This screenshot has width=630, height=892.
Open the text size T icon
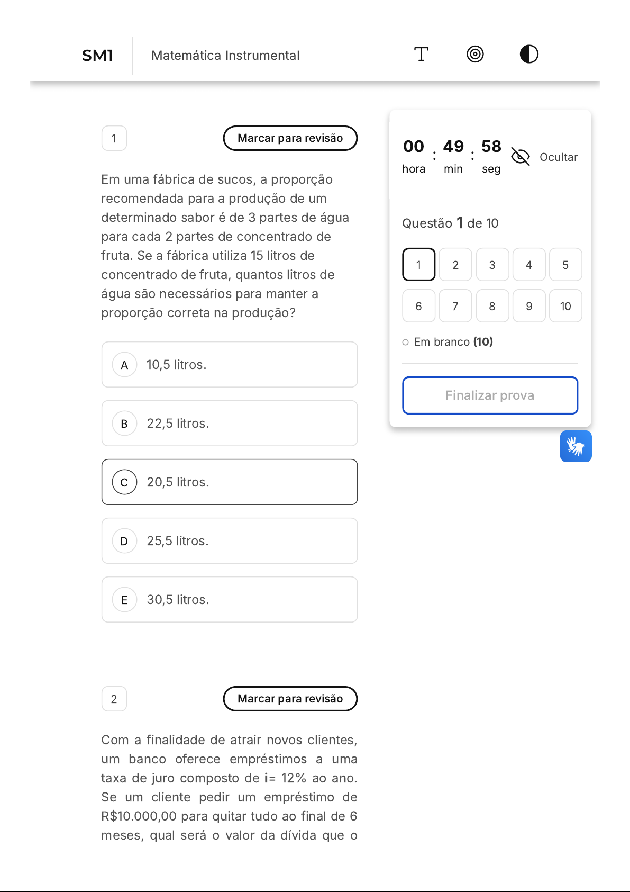421,54
